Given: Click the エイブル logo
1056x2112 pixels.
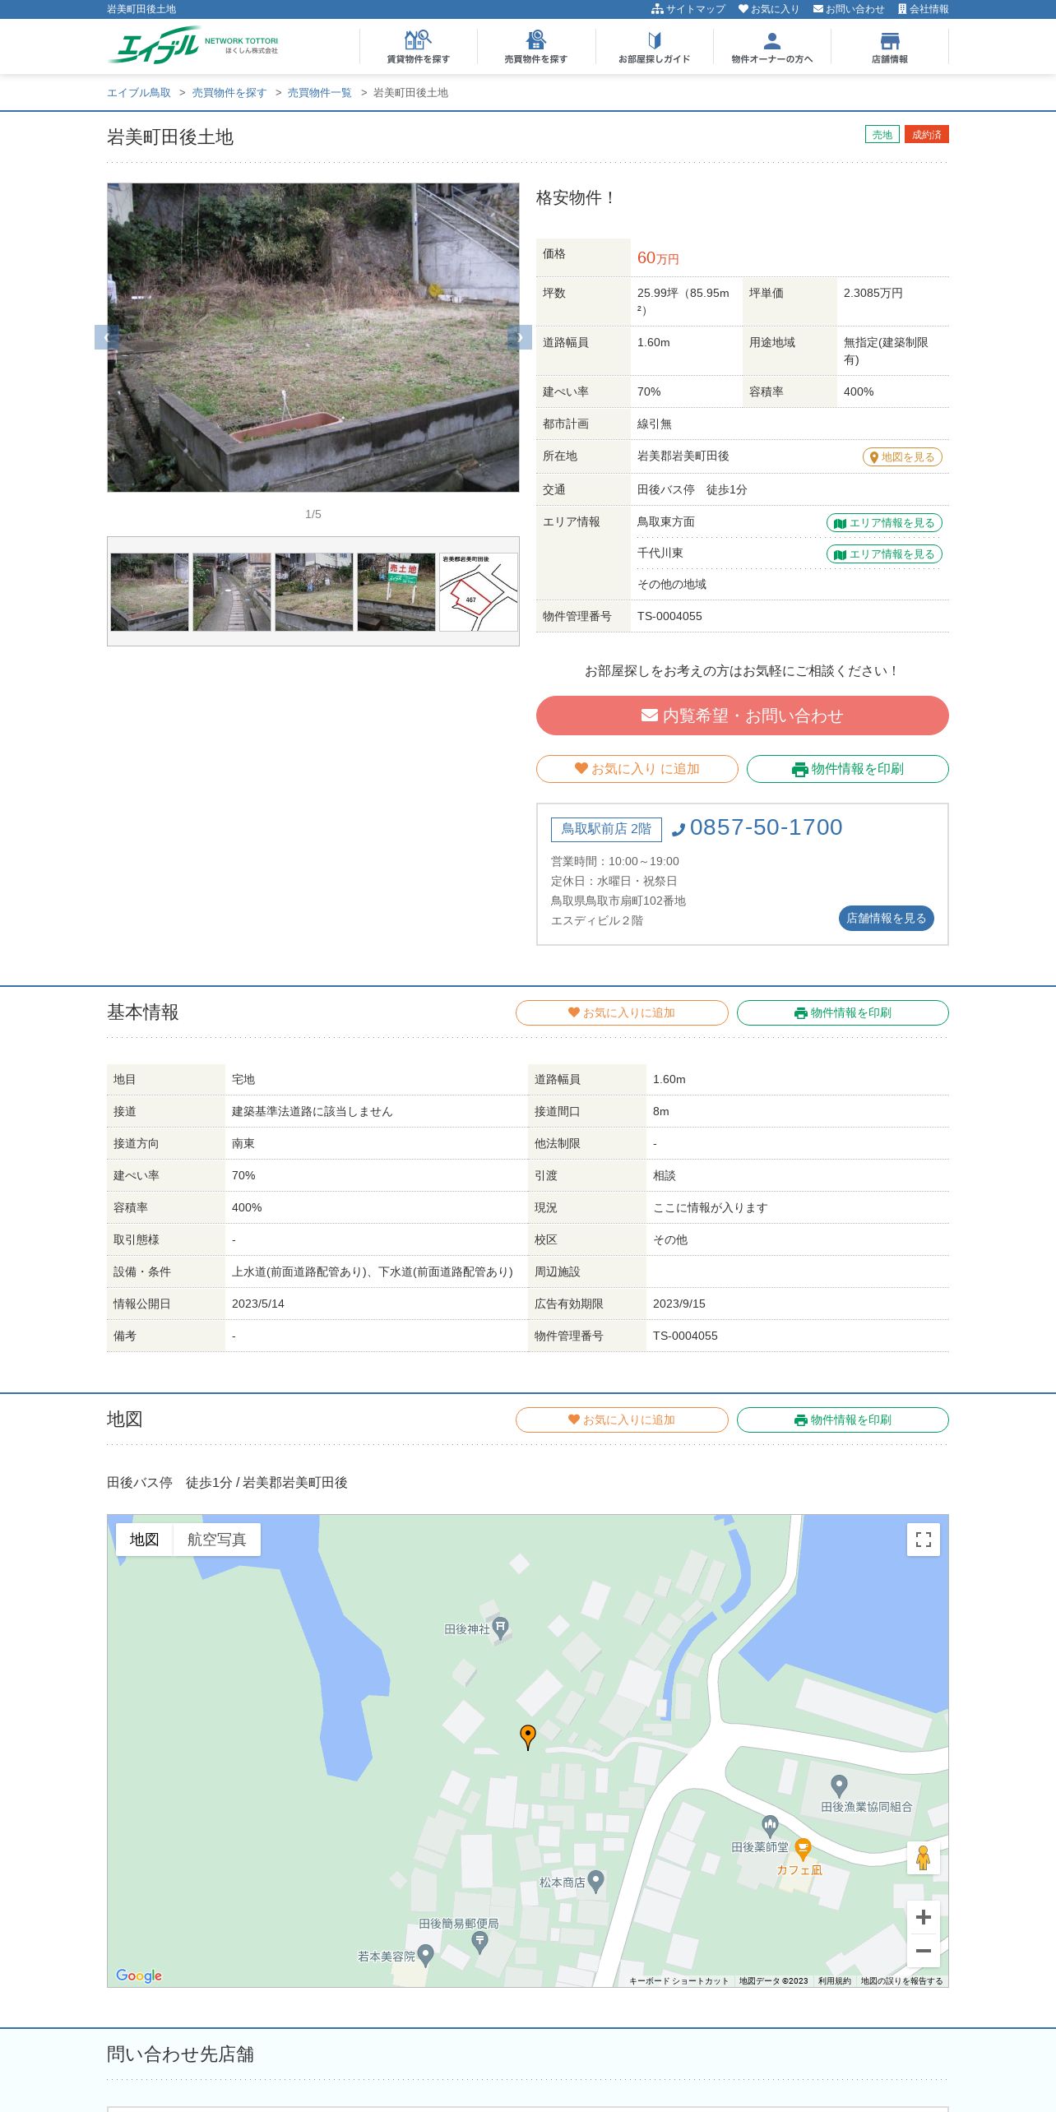Looking at the screenshot, I should tap(192, 45).
